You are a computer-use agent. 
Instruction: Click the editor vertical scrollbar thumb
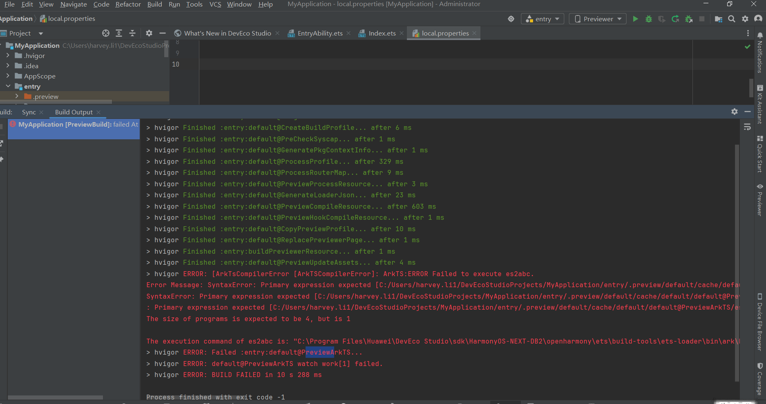click(x=751, y=87)
